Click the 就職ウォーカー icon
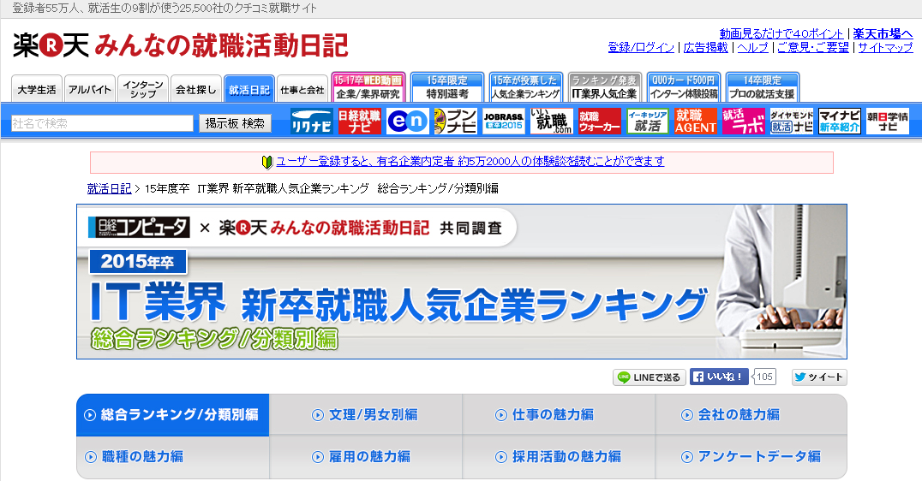Image resolution: width=922 pixels, height=481 pixels. 599,122
